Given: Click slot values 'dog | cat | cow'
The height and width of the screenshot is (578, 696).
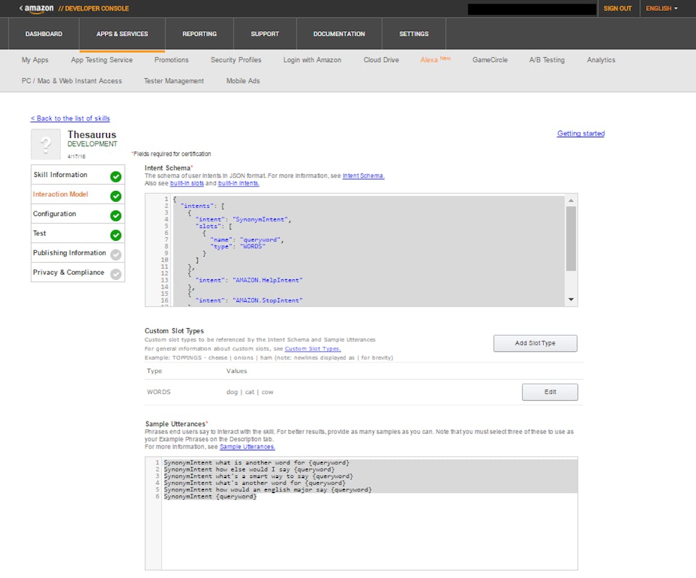Looking at the screenshot, I should click(250, 392).
